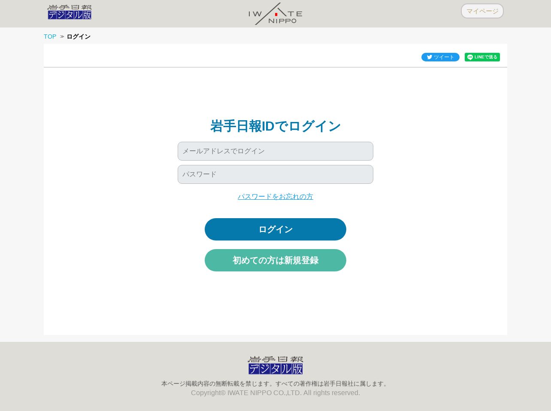Image resolution: width=551 pixels, height=411 pixels.
Task: Select the Copyright IWATE NIPPO footer text
Action: coord(275,393)
